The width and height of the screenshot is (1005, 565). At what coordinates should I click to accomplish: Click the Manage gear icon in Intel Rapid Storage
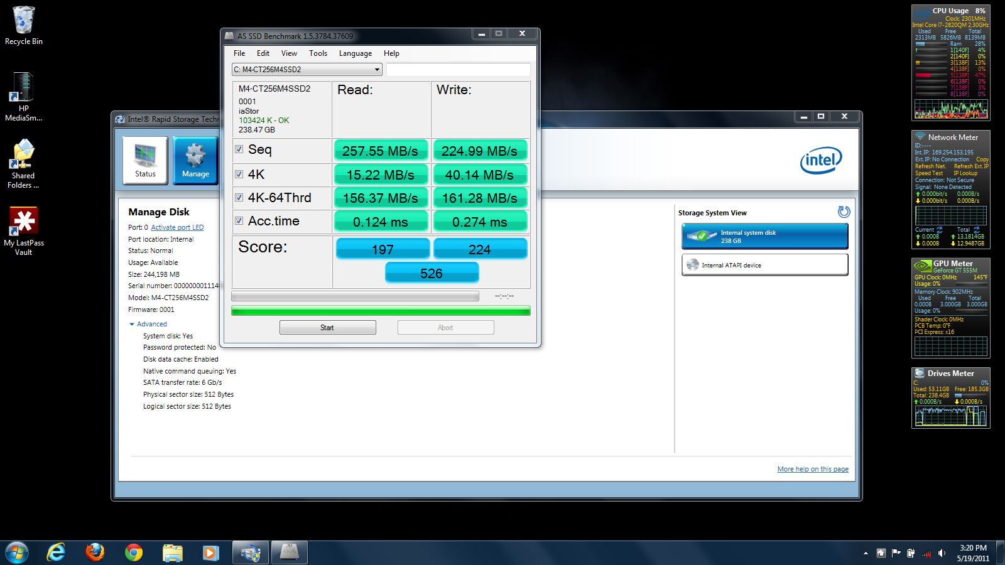(195, 161)
